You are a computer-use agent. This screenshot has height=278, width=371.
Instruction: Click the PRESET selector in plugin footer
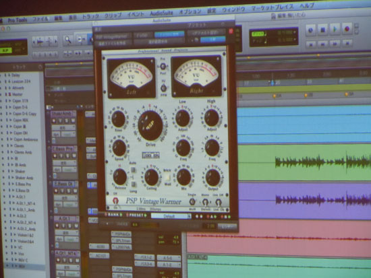(136, 215)
